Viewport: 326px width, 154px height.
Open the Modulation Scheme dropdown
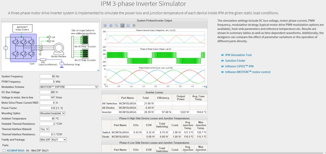[69, 87]
